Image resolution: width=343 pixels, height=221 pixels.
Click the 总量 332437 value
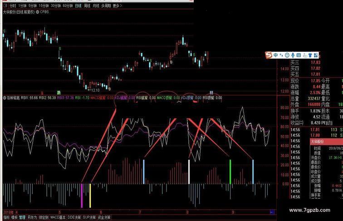coord(314,98)
